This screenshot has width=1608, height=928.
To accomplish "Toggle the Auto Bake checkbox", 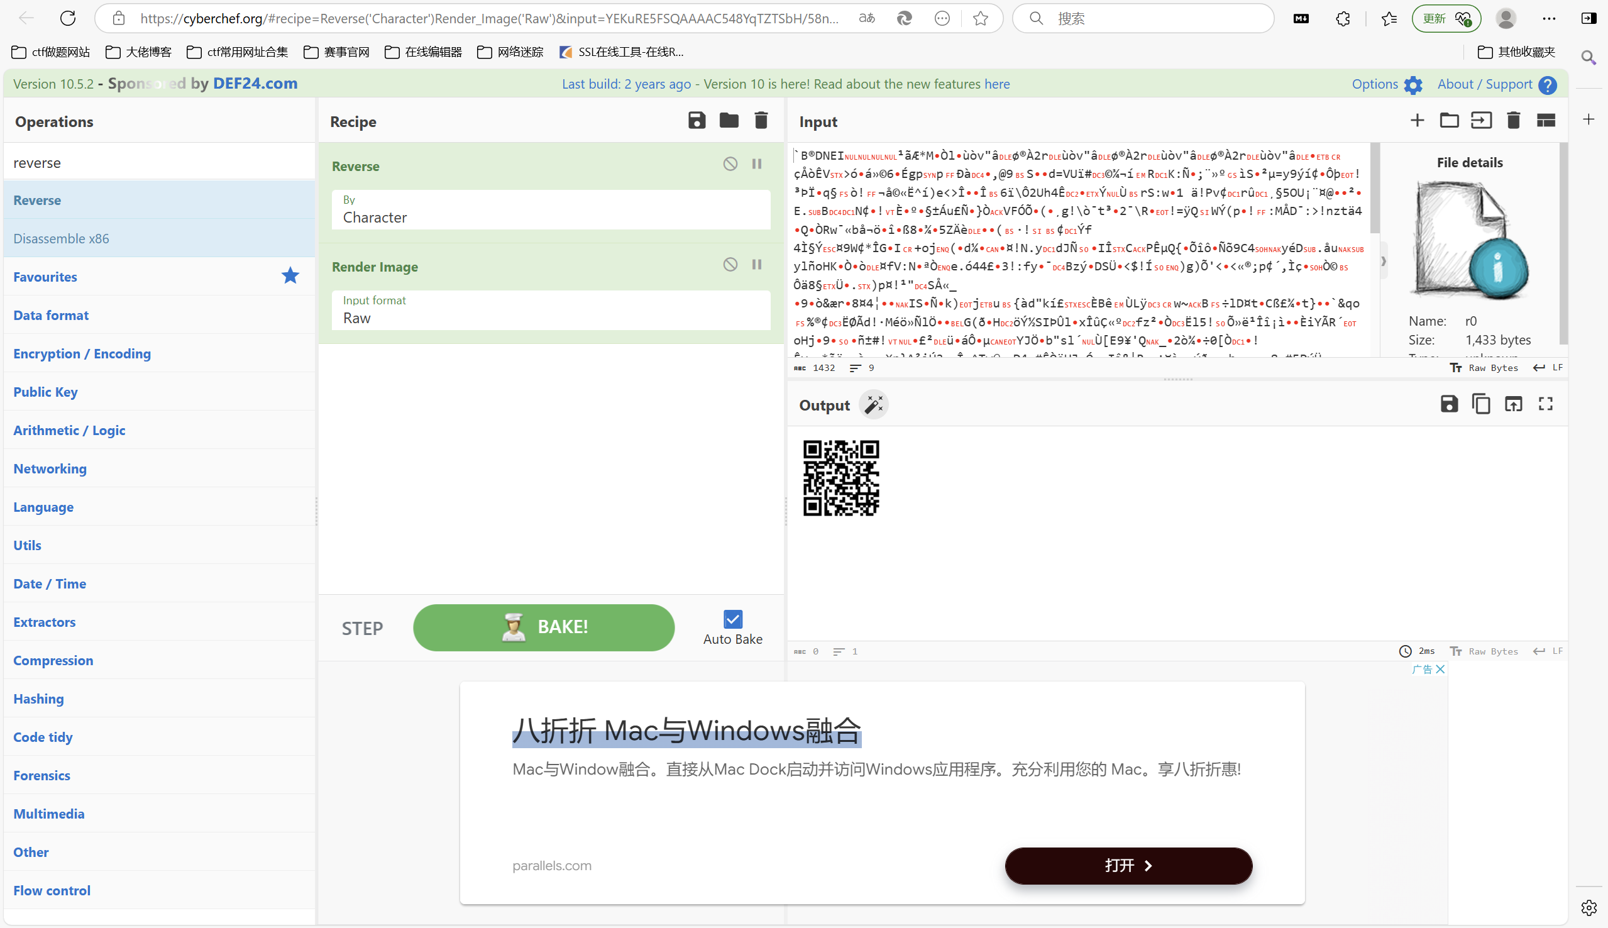I will pyautogui.click(x=732, y=619).
